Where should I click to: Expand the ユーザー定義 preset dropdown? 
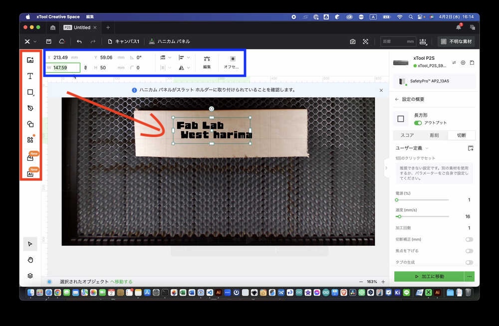pyautogui.click(x=412, y=148)
